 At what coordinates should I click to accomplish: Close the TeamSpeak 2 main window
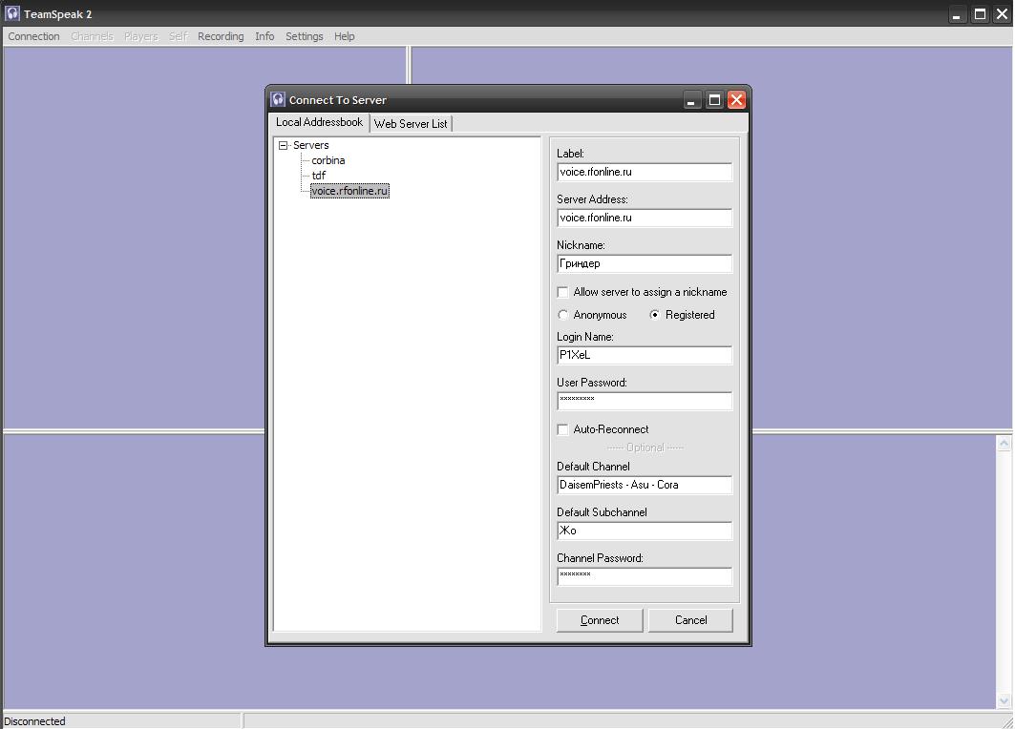pyautogui.click(x=1002, y=13)
